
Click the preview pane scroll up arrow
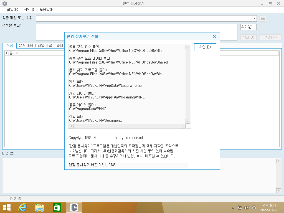[278, 161]
